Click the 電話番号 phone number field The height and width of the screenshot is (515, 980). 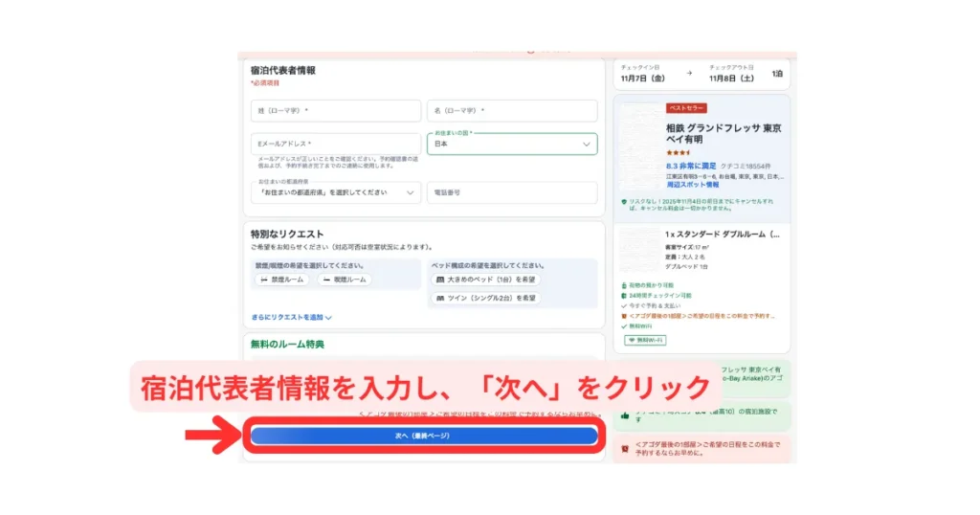512,192
